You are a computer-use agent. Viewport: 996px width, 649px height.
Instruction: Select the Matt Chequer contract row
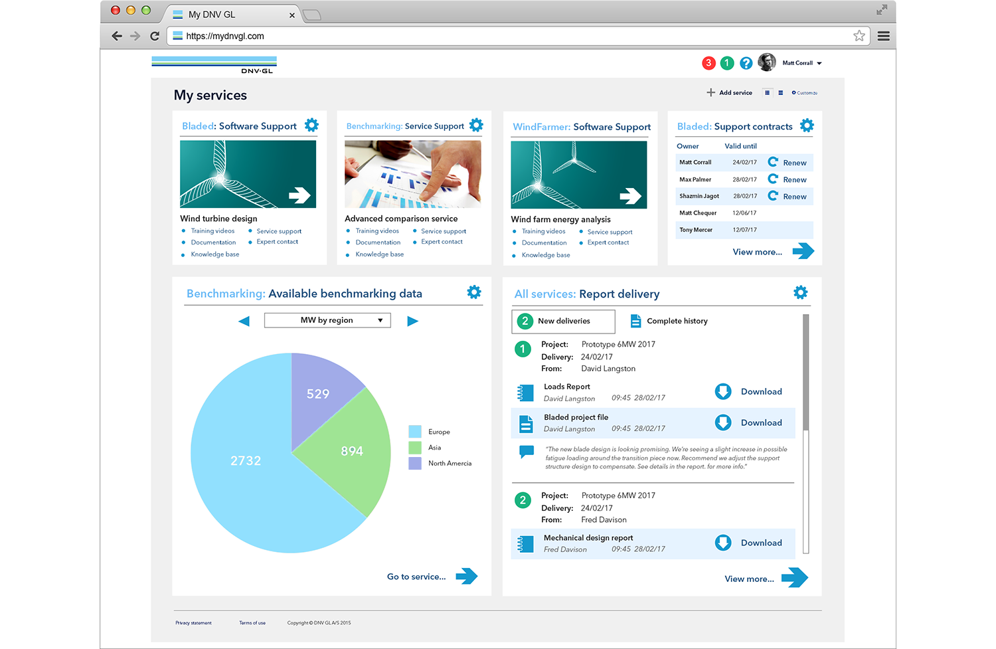point(744,213)
